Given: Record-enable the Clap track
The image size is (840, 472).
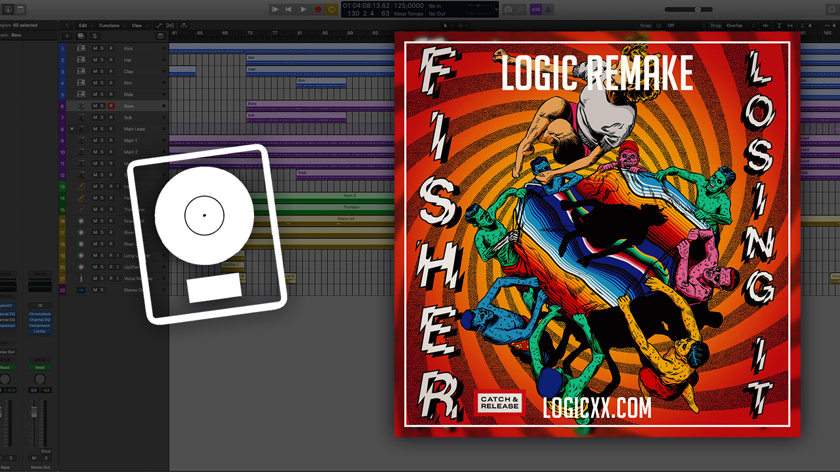Looking at the screenshot, I should coord(111,71).
